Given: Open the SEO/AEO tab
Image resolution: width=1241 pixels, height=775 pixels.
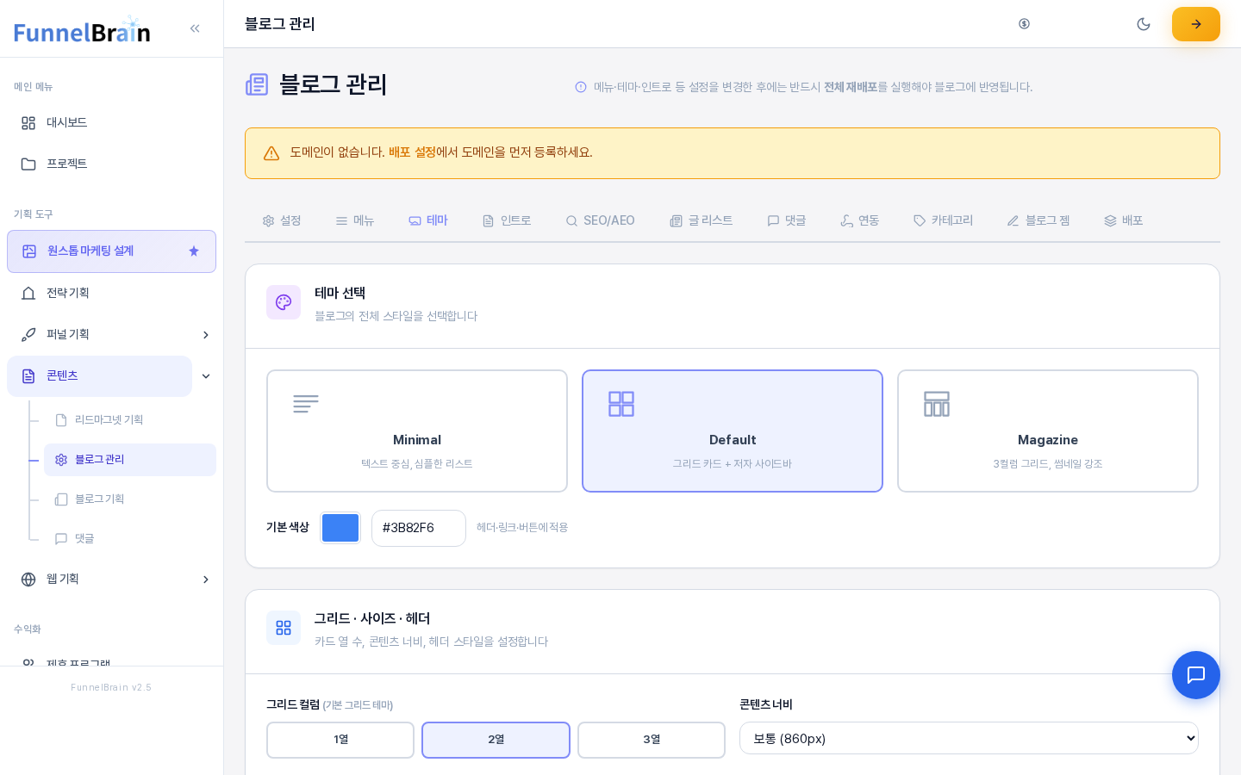Looking at the screenshot, I should [600, 220].
